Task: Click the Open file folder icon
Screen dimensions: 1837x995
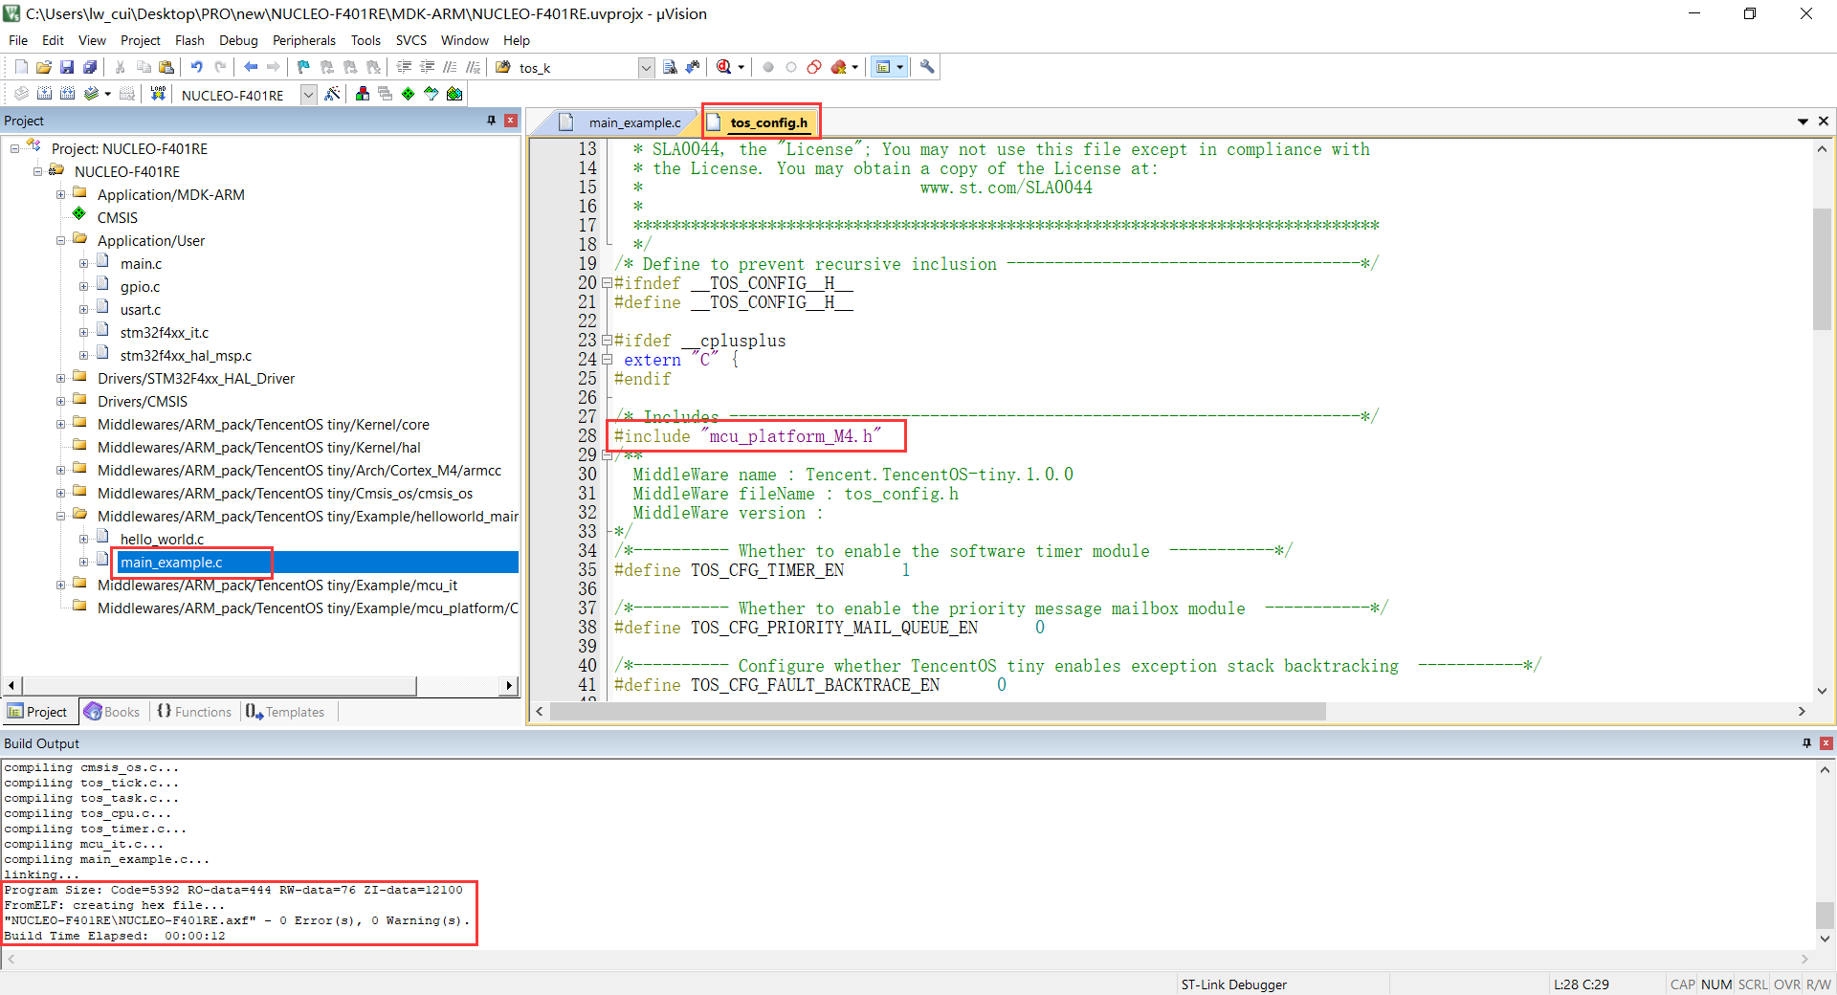Action: coord(44,67)
